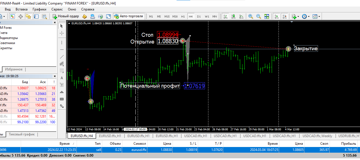Select the Советники tree item
360x160 pixels.
click(x=7, y=43)
